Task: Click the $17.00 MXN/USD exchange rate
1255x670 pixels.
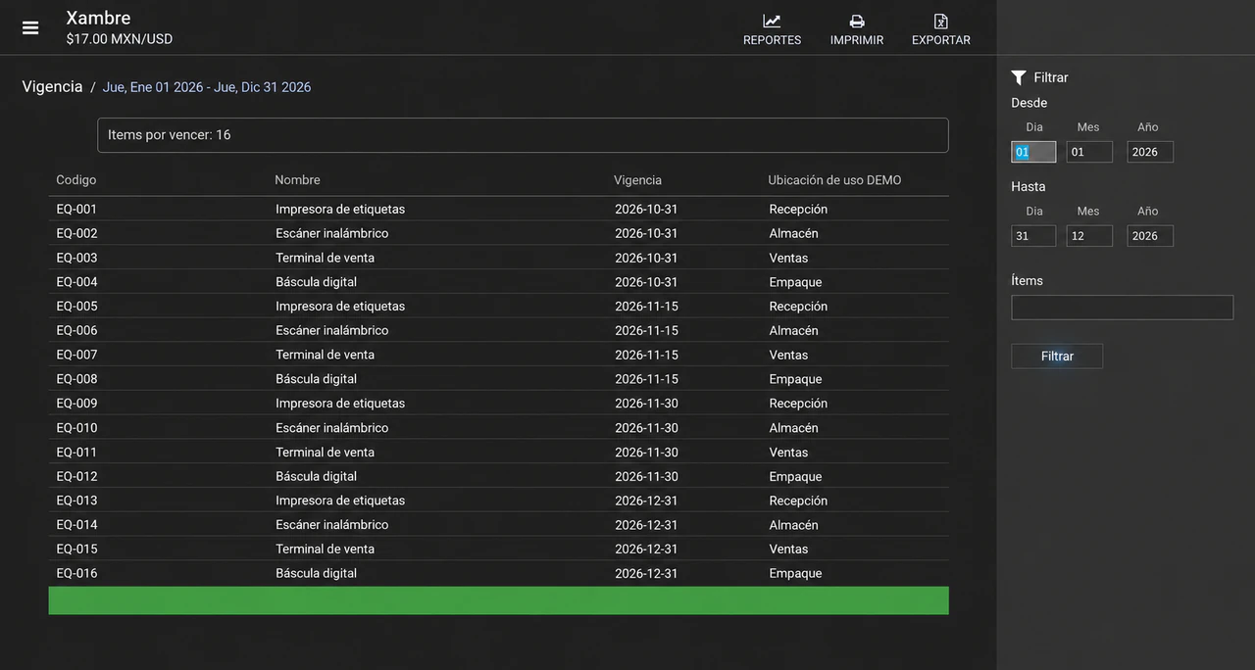Action: pyautogui.click(x=119, y=39)
